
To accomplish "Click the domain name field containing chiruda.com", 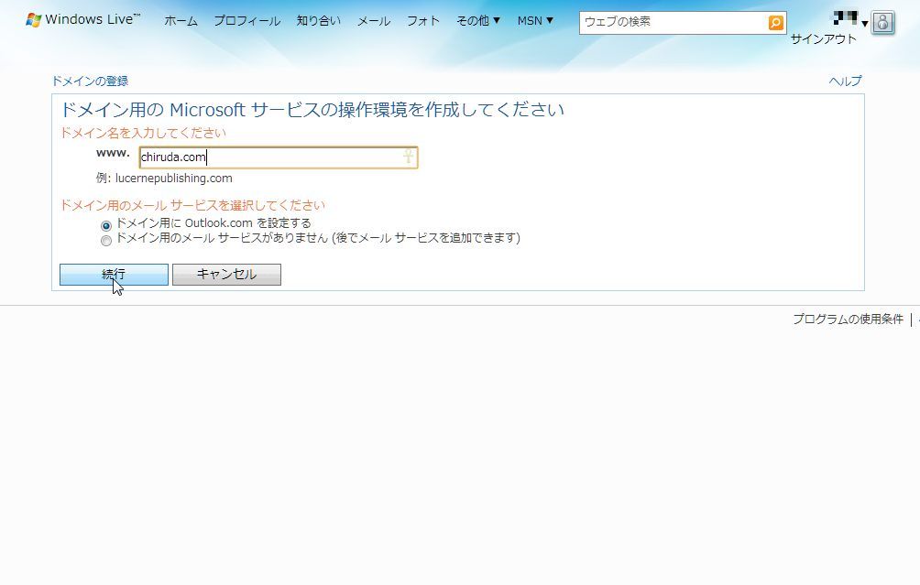I will pos(279,157).
